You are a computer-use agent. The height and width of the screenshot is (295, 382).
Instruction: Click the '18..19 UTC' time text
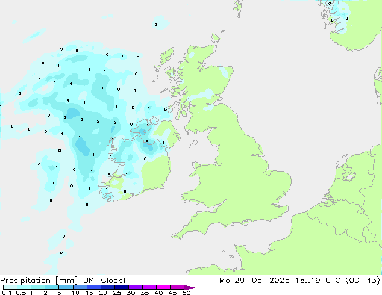(x=319, y=281)
